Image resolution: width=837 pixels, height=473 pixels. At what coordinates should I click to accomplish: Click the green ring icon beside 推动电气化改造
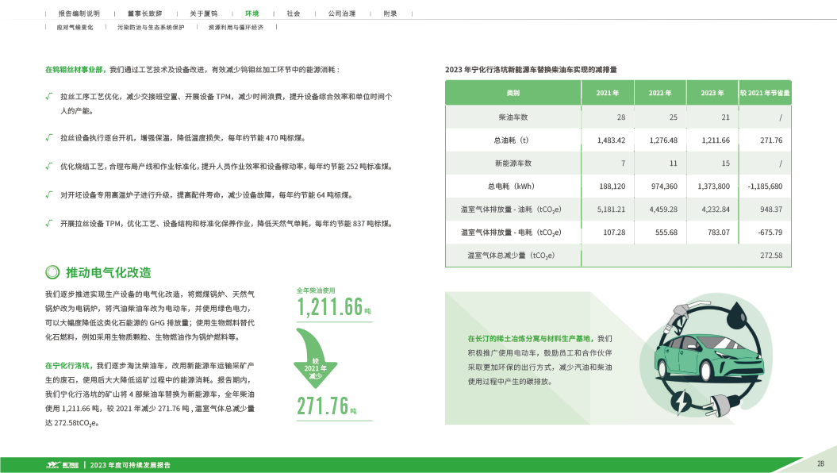[52, 272]
